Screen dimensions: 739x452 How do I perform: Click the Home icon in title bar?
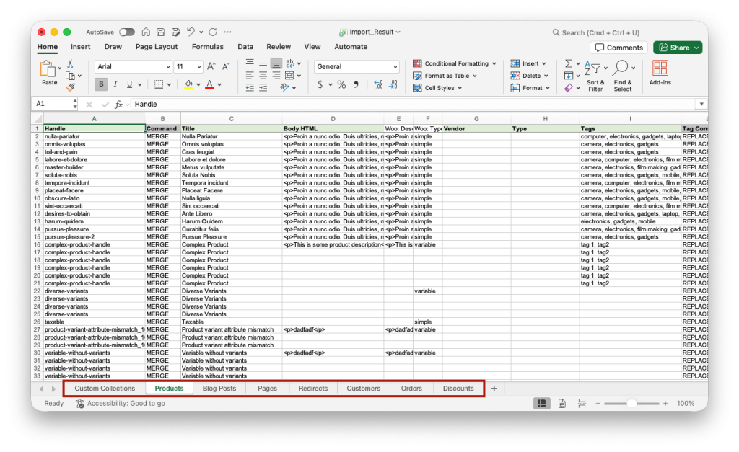pyautogui.click(x=146, y=32)
